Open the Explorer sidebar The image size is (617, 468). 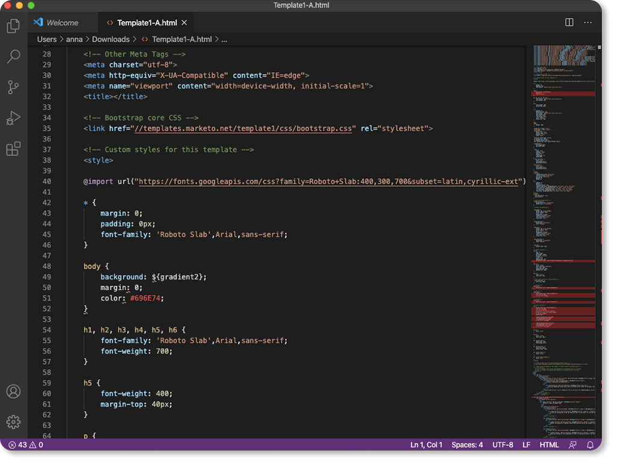click(13, 26)
